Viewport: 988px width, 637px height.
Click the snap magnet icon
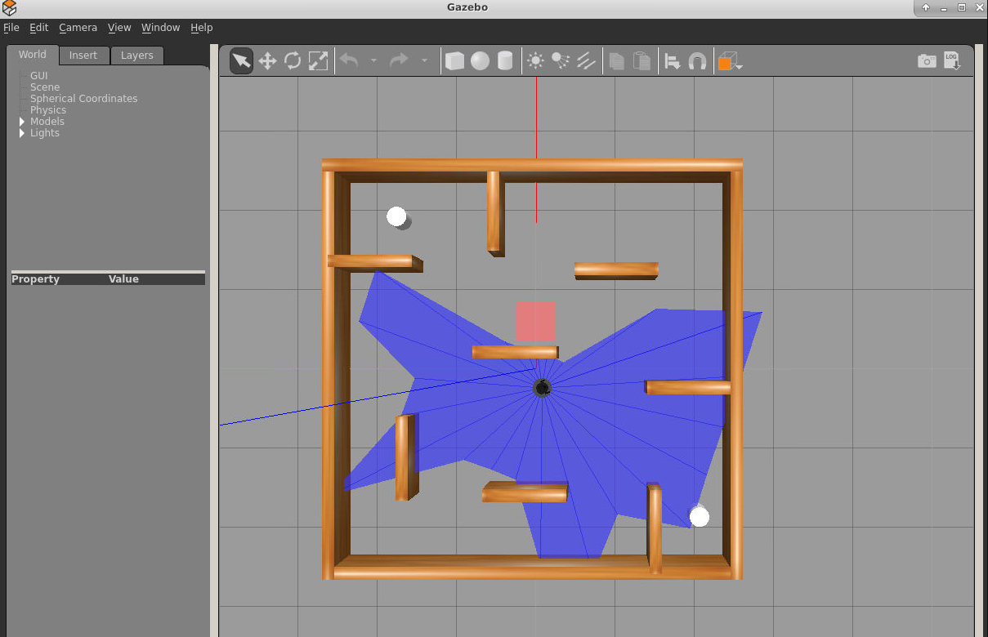click(697, 61)
